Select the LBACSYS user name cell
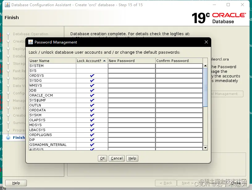 click(x=52, y=130)
